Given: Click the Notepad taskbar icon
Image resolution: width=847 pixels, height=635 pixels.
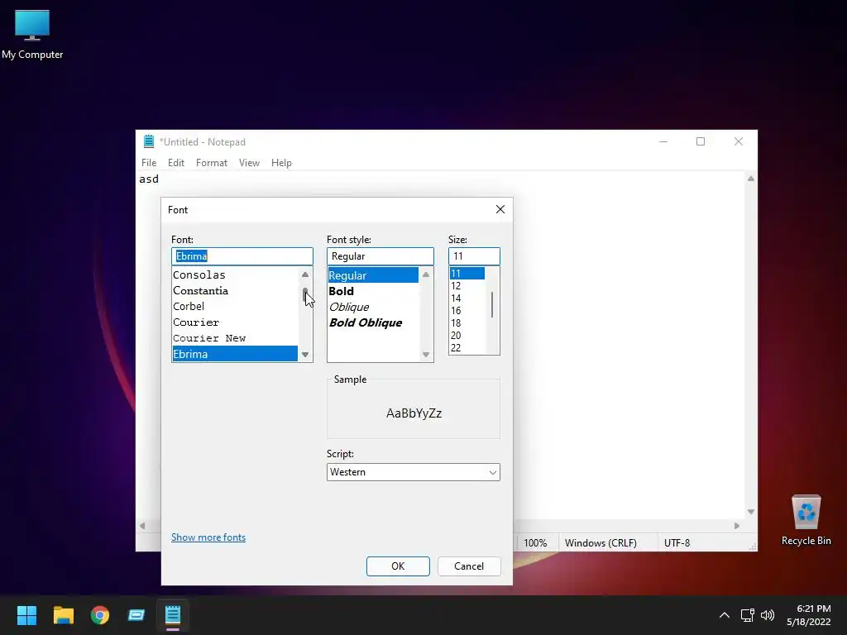Looking at the screenshot, I should click(x=173, y=614).
